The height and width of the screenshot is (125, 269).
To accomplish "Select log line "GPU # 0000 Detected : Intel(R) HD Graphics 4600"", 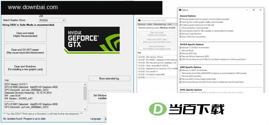I will pos(31,87).
